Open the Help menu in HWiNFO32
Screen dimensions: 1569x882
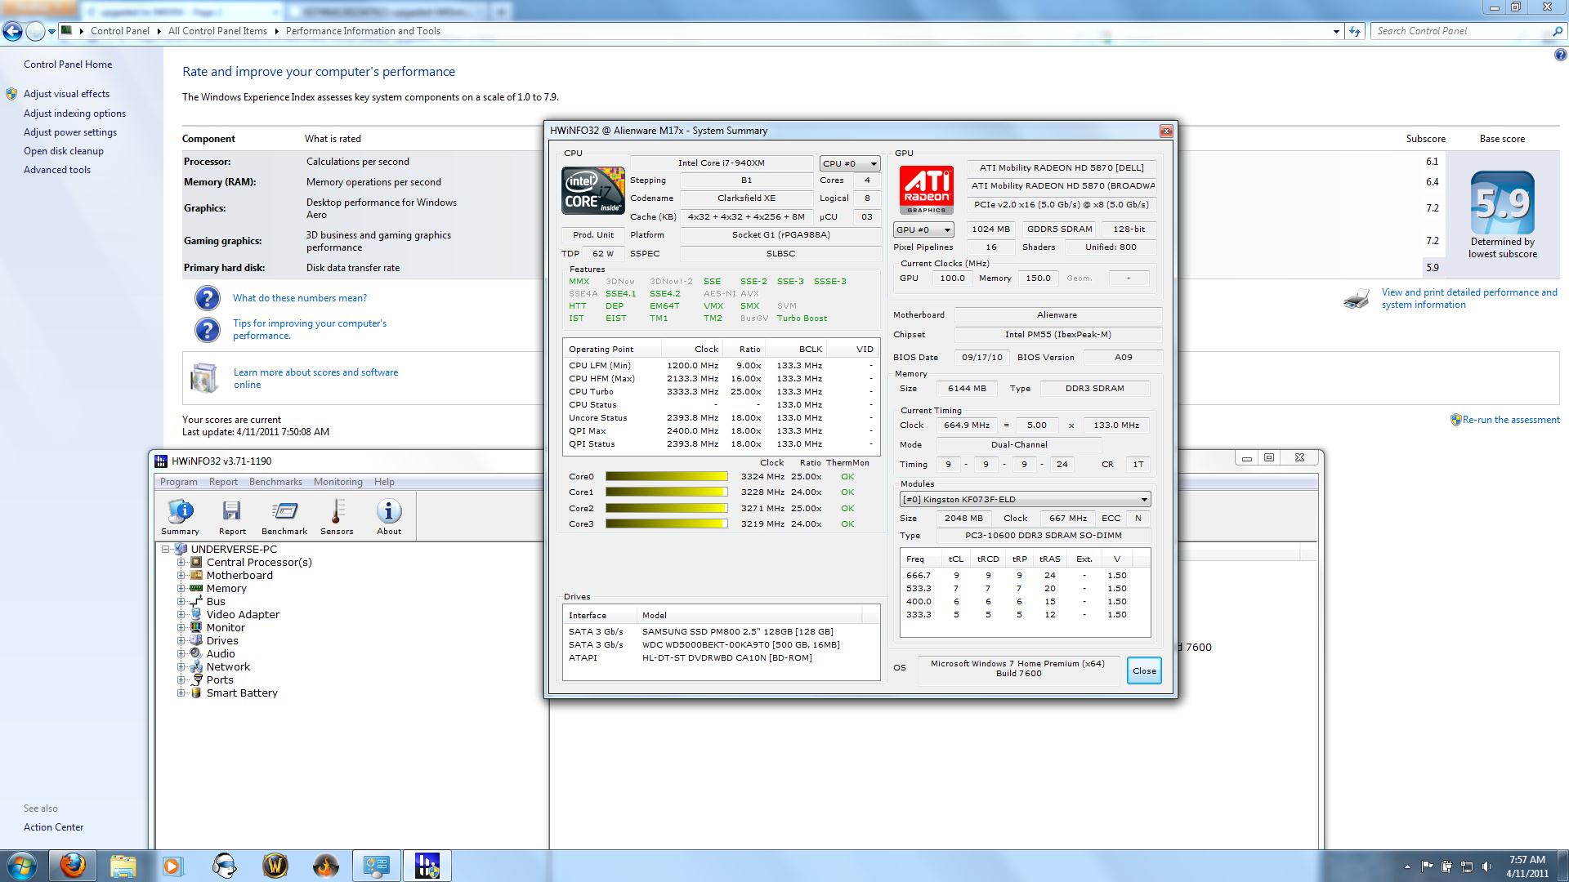384,482
